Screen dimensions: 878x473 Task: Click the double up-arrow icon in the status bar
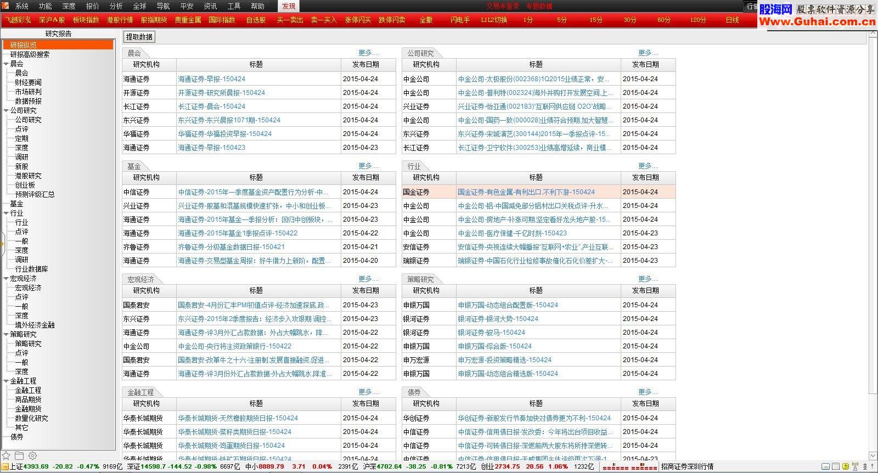point(865,466)
